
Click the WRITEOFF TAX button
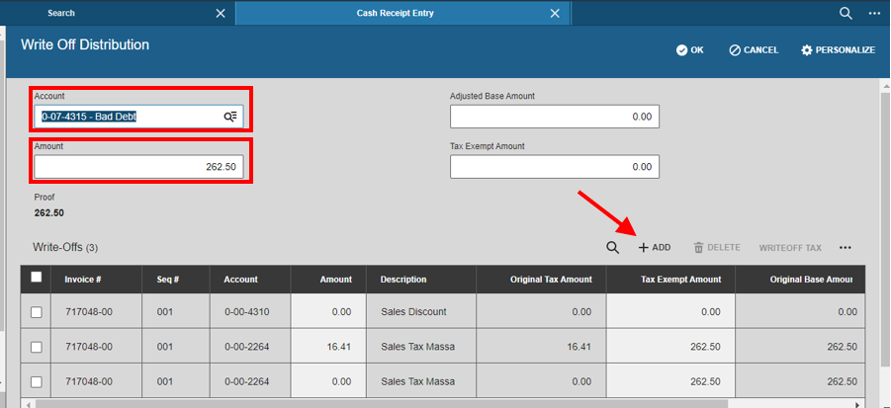point(790,247)
